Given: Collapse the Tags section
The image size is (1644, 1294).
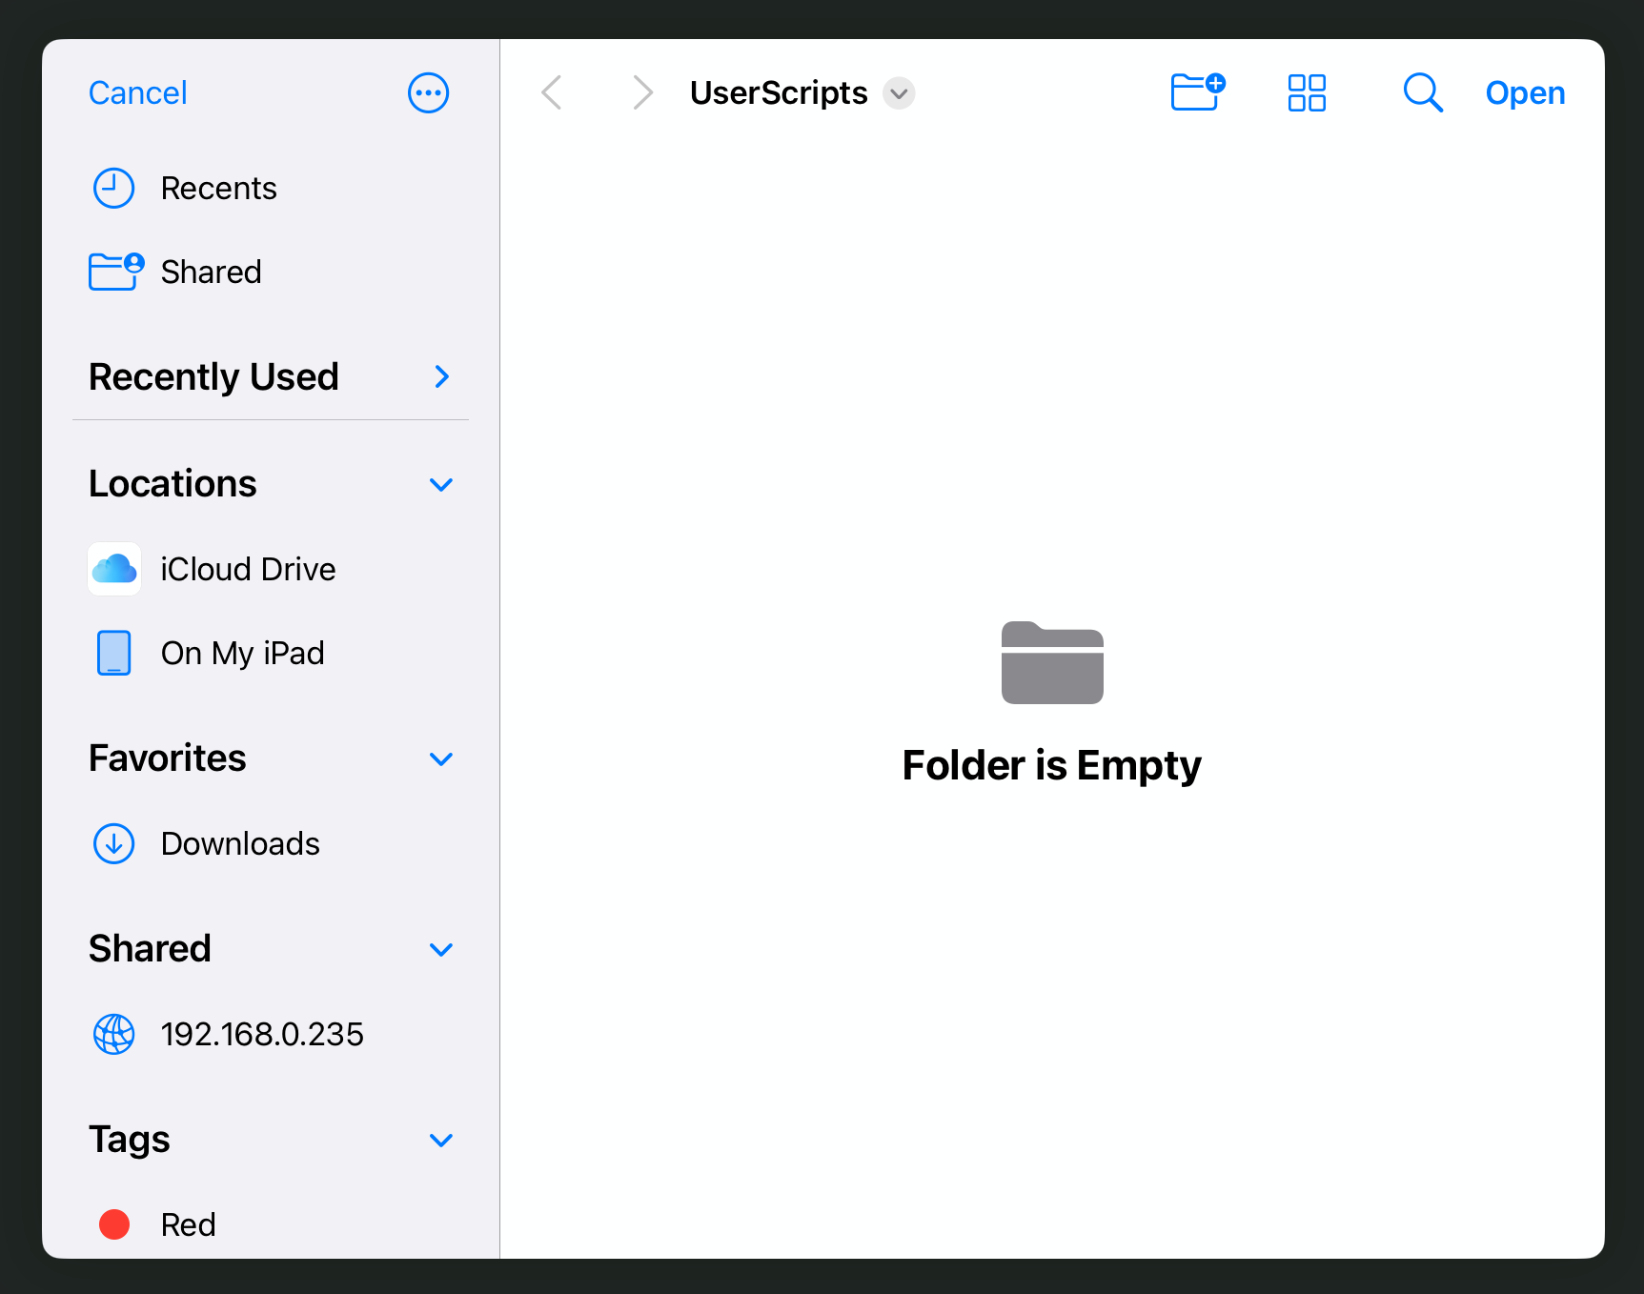Looking at the screenshot, I should tap(440, 1140).
